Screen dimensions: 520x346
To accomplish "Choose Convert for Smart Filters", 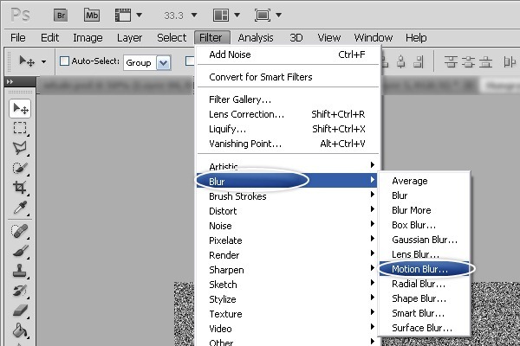I will (288, 77).
